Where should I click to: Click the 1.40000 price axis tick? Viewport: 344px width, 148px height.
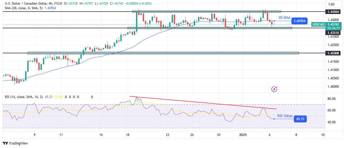333,86
